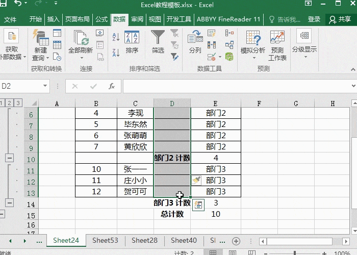Open the Outline group button

[304, 43]
